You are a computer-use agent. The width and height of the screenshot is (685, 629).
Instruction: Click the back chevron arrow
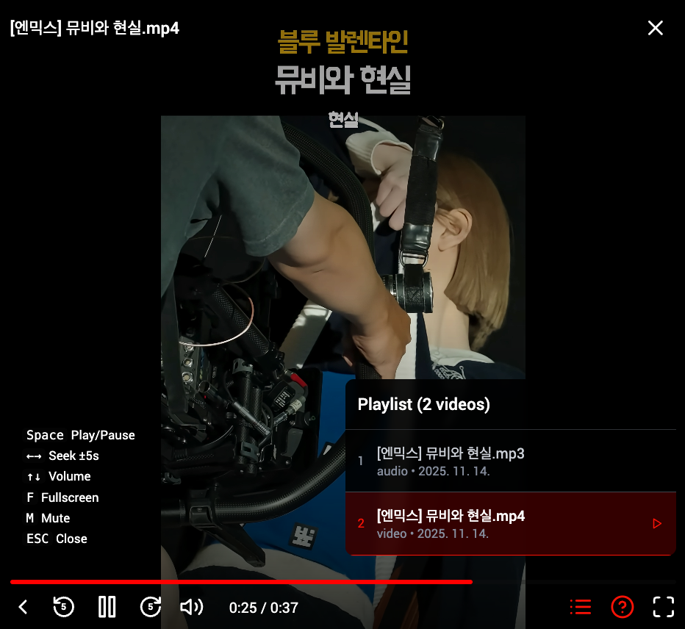22,607
